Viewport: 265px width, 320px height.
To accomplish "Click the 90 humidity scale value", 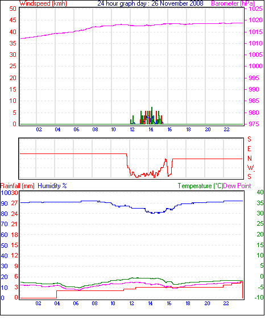I will (4, 203).
